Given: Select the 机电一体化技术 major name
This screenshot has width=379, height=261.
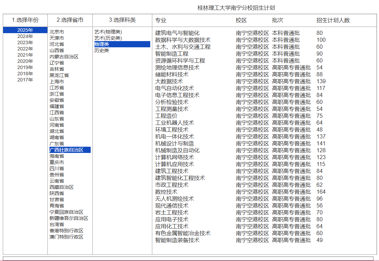Looking at the screenshot, I should point(174,137).
